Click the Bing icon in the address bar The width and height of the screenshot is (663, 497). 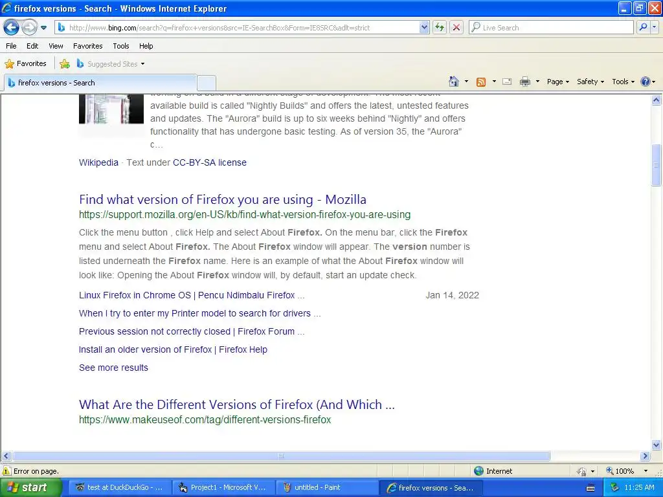[x=62, y=27]
